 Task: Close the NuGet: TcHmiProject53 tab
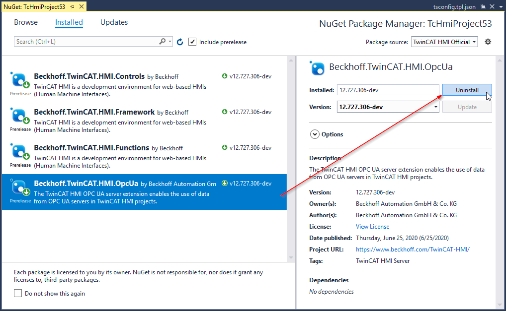82,6
